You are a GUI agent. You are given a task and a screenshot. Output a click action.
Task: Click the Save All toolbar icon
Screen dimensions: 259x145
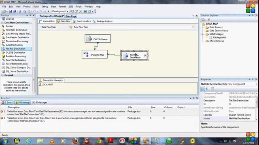pyautogui.click(x=15, y=11)
